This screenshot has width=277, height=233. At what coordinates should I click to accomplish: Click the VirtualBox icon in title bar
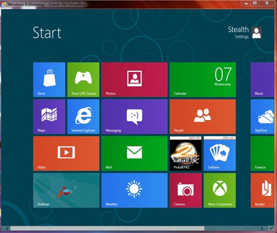coord(4,4)
